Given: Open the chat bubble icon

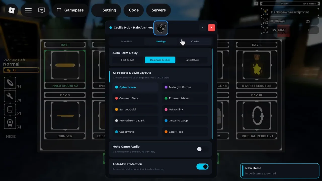Looking at the screenshot, I should 42,10.
